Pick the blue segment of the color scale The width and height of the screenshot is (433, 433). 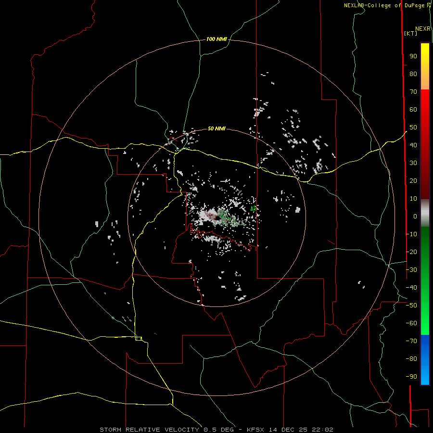(425, 360)
